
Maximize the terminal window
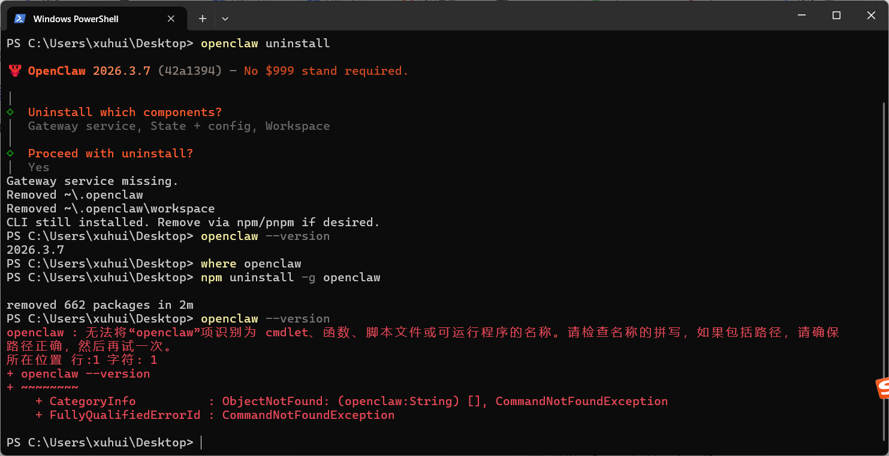pyautogui.click(x=836, y=16)
